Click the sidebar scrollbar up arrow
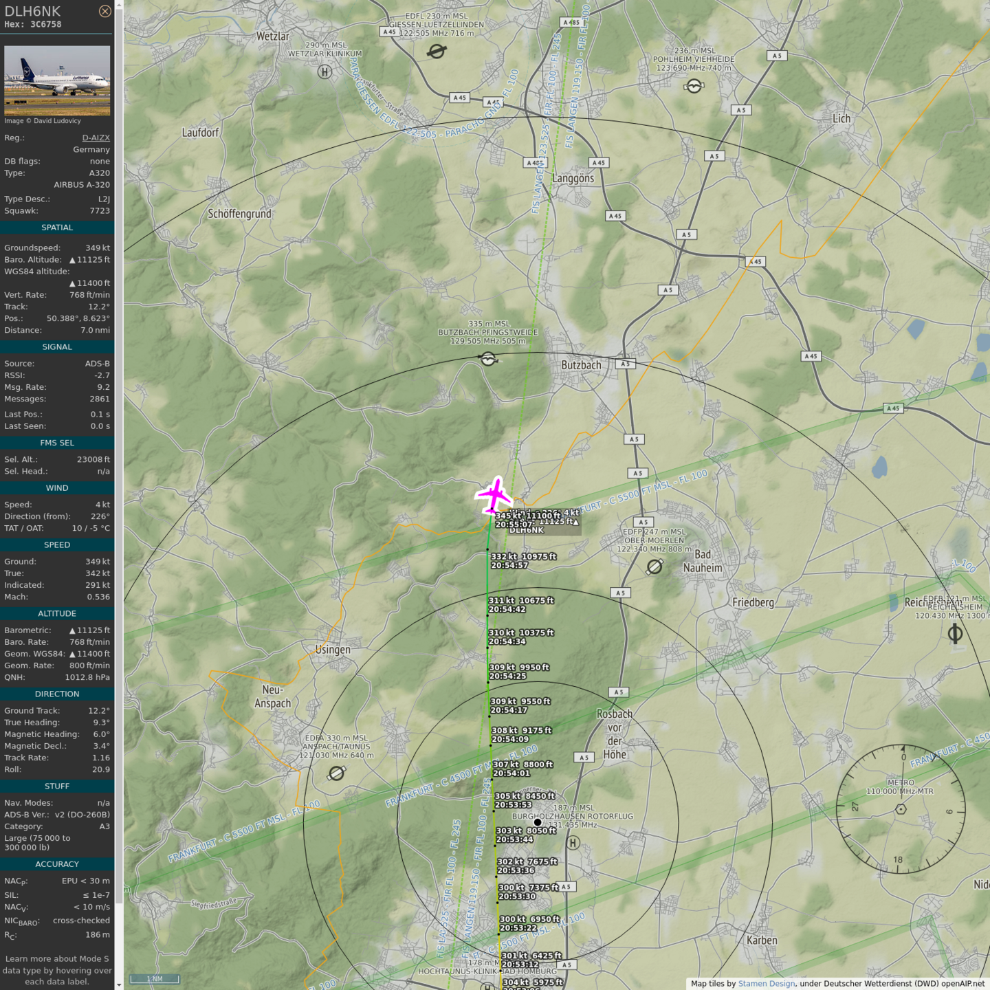Viewport: 990px width, 990px height. 119,4
